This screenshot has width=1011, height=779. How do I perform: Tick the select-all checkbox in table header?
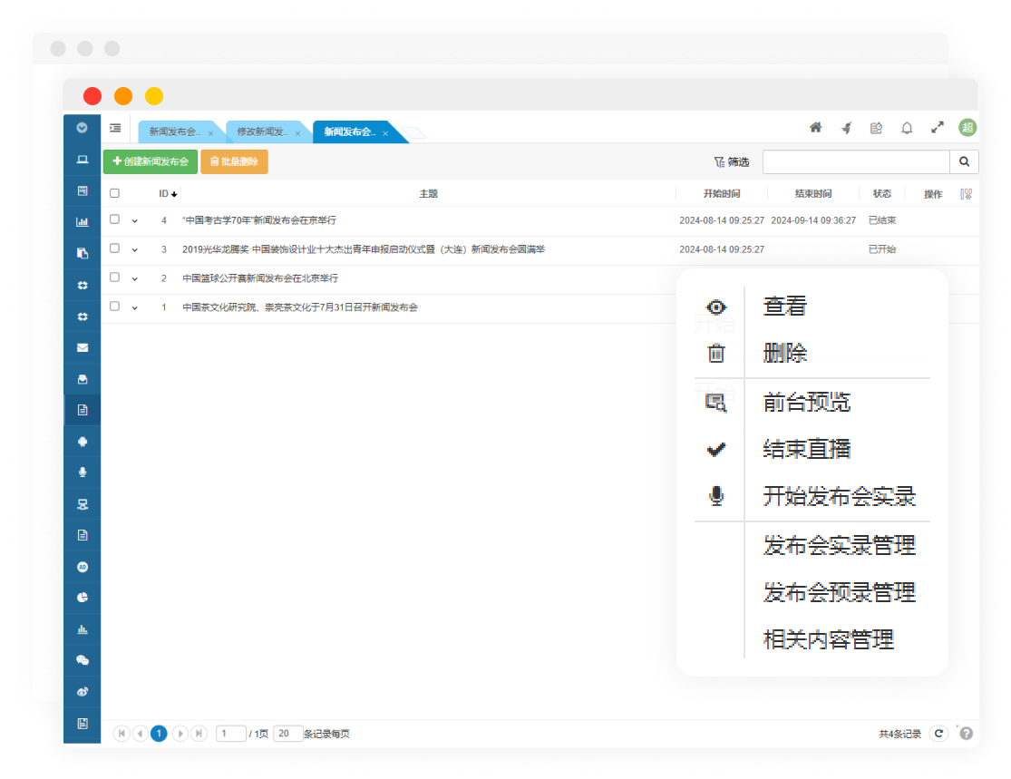pos(114,193)
